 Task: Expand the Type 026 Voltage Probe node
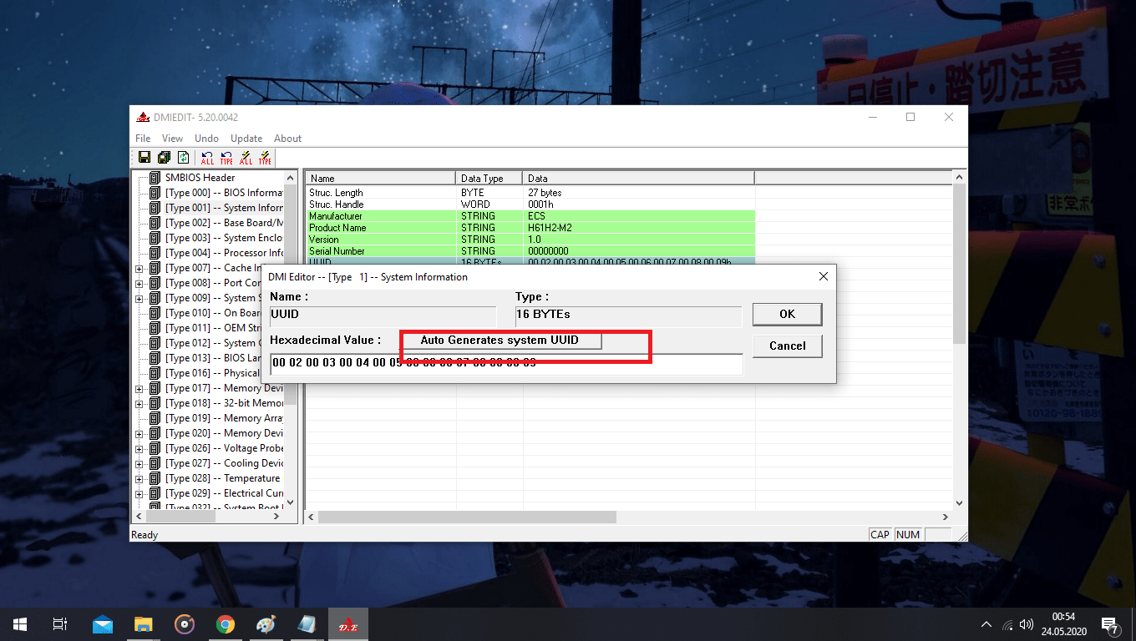point(139,448)
